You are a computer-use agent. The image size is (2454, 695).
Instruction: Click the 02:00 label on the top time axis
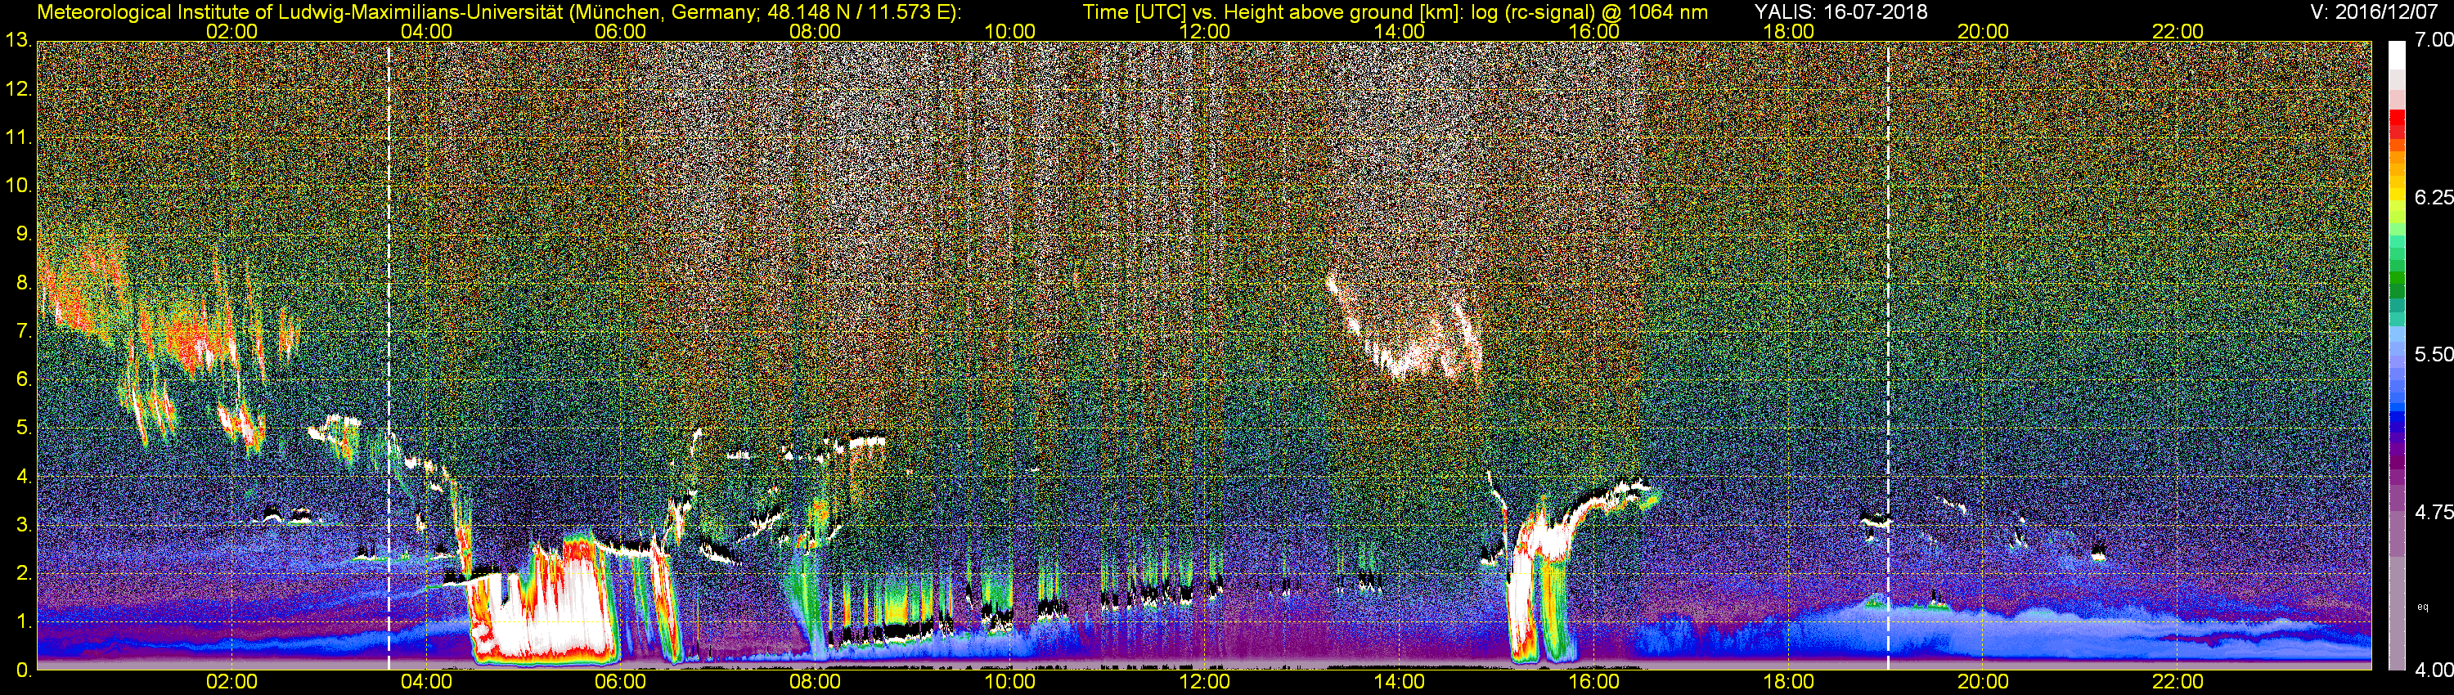click(231, 31)
